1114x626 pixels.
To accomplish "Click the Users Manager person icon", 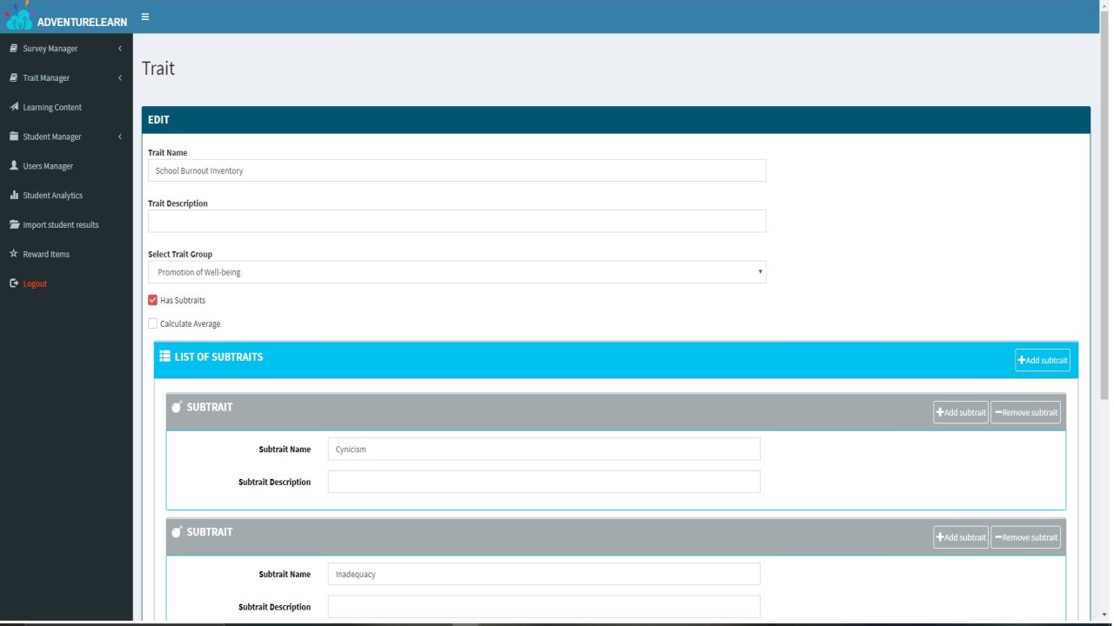I will (14, 165).
